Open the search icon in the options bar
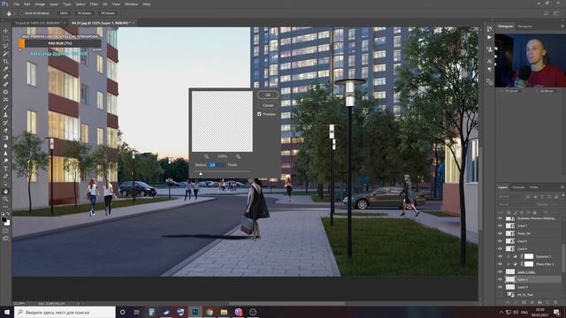 [546, 13]
